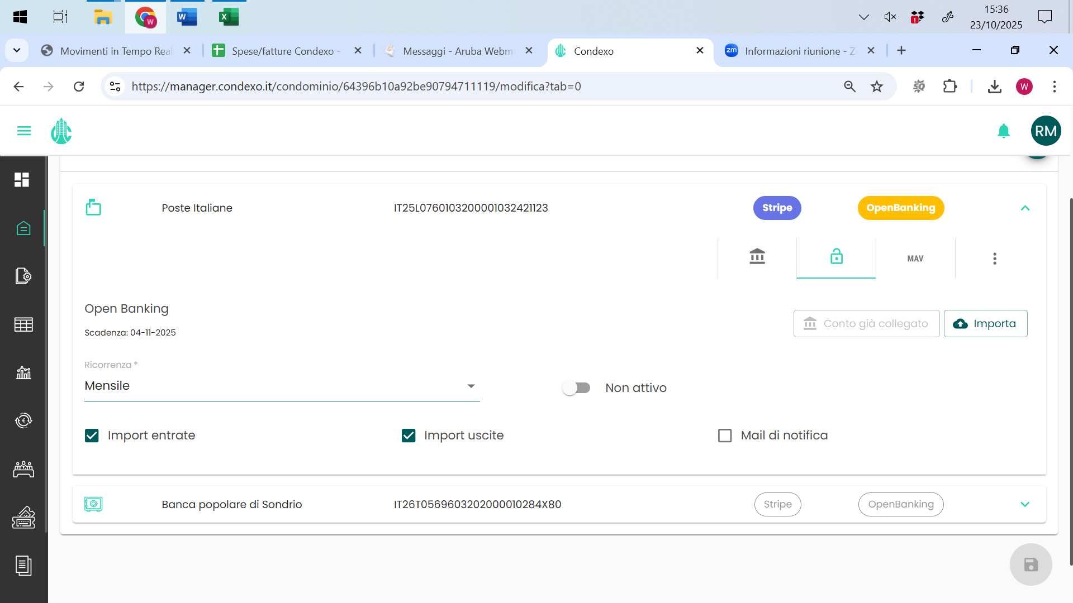Screen dimensions: 1073x603
Task: Click the RM user avatar
Action: [1046, 131]
